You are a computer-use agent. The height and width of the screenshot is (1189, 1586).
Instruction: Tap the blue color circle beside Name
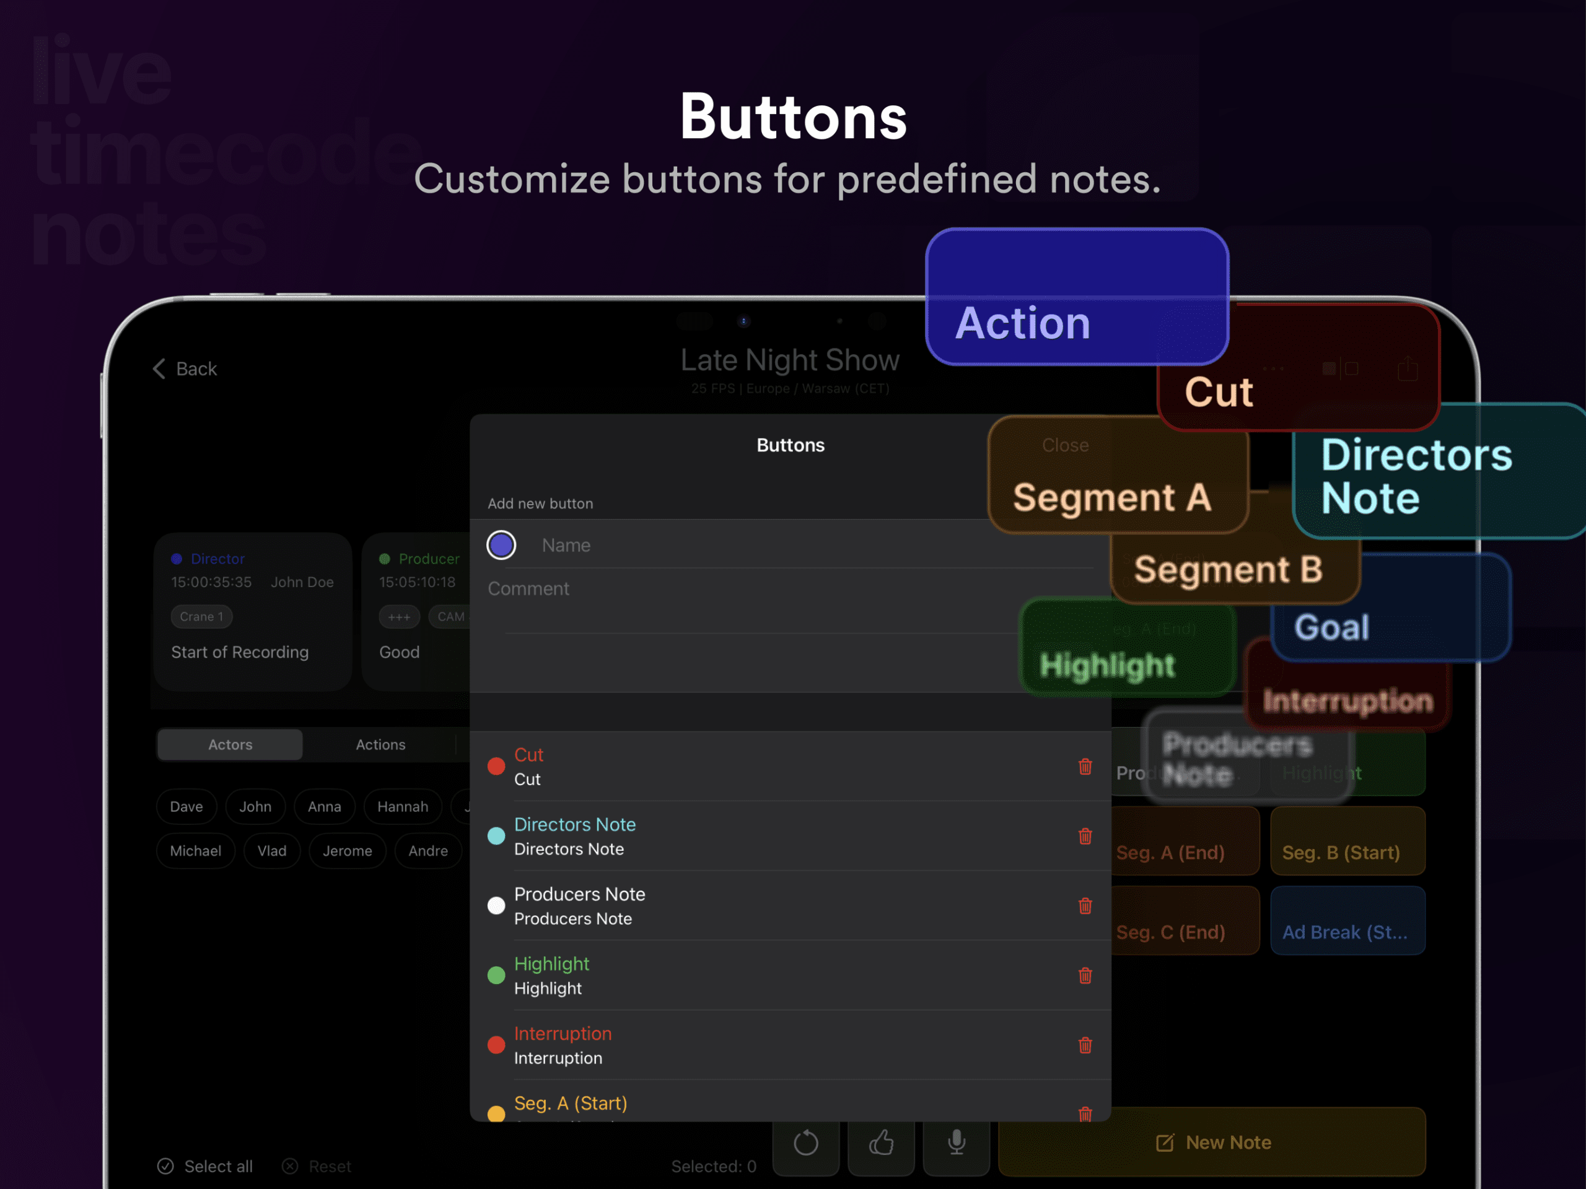(x=501, y=545)
